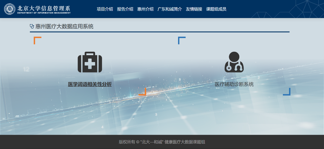The width and height of the screenshot is (324, 149).
Task: Open 广东和诚简介 page
Action: (x=170, y=9)
